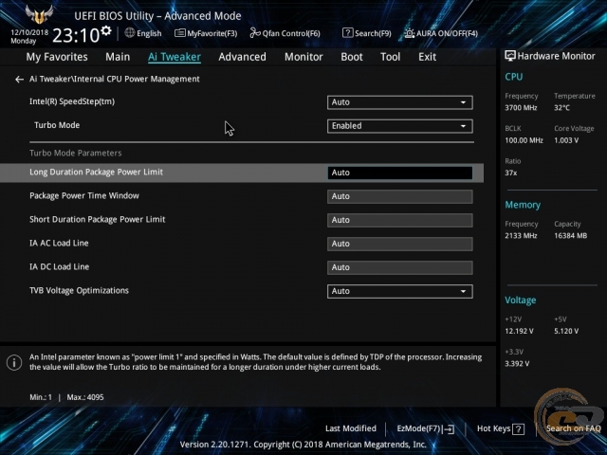Select the Intel(R) SpeedStep(tm) label
Screen dimensions: 607x455
[72, 101]
